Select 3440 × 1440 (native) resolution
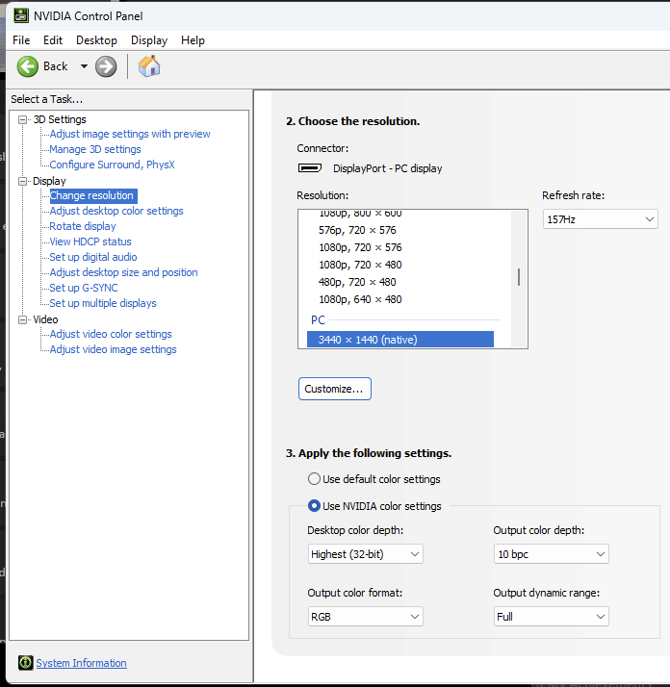The height and width of the screenshot is (687, 670). (400, 340)
